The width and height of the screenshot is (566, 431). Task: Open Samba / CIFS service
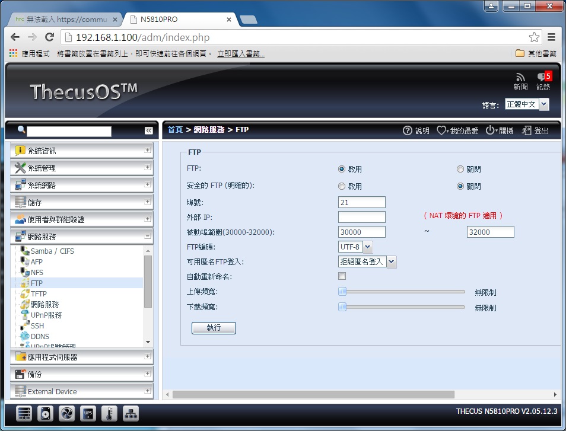tap(52, 251)
